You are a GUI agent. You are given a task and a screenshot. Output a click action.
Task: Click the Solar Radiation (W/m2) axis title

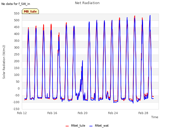[x=4, y=62]
